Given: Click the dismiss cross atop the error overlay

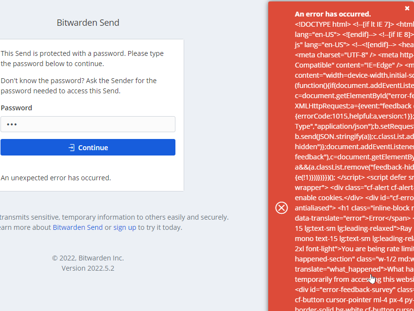Looking at the screenshot, I should pos(407,8).
